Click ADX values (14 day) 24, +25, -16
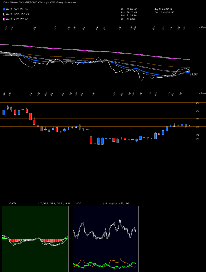 116,204
